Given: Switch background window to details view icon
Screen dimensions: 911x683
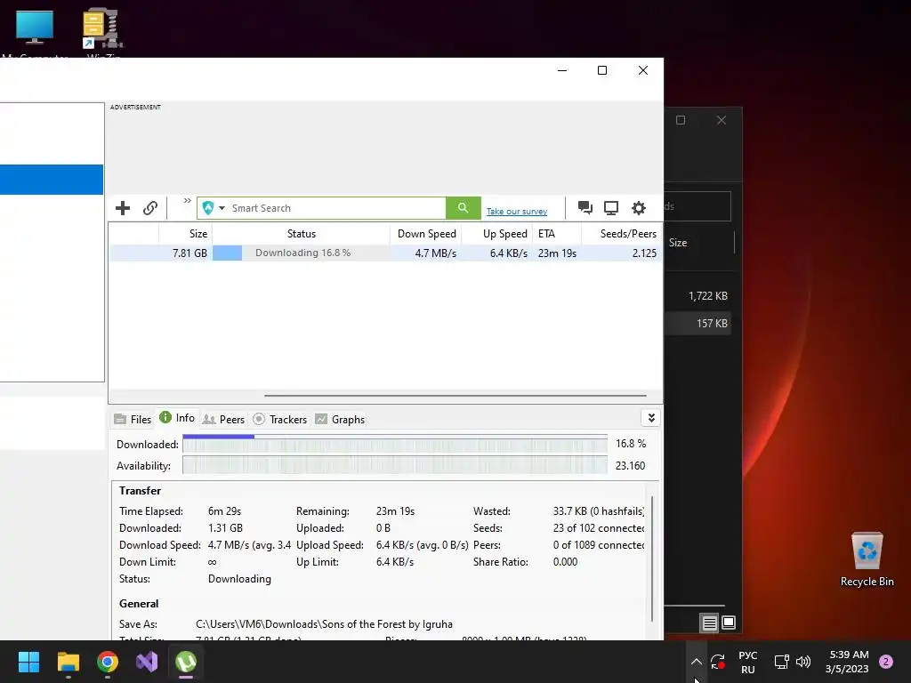Looking at the screenshot, I should point(709,623).
